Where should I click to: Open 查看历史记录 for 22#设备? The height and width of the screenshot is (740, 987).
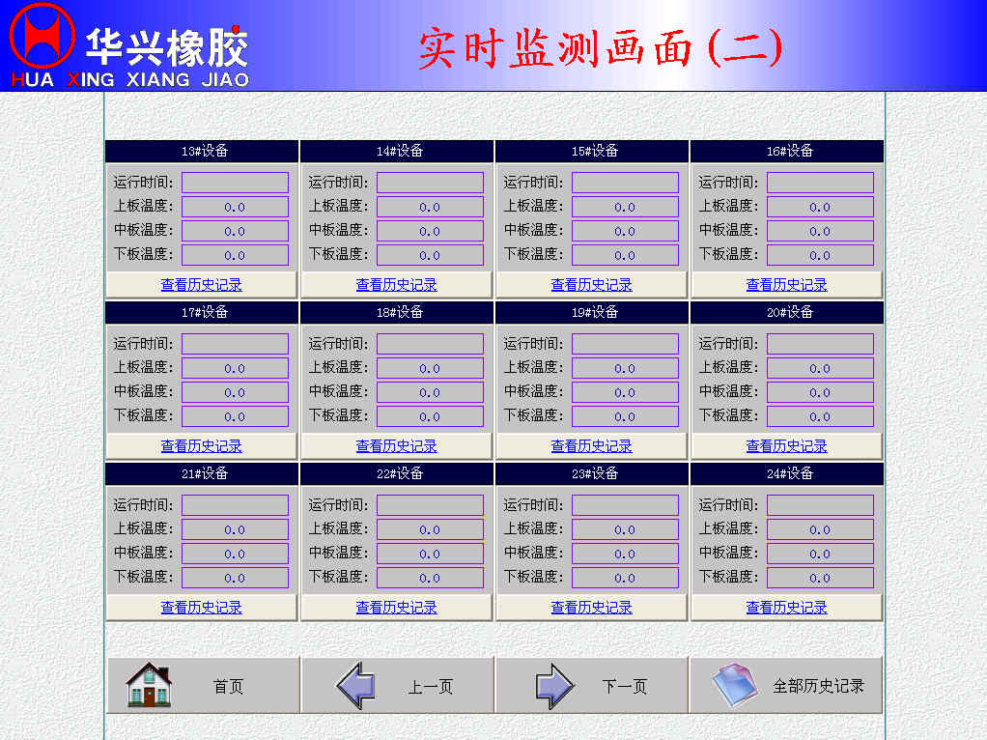tap(397, 607)
